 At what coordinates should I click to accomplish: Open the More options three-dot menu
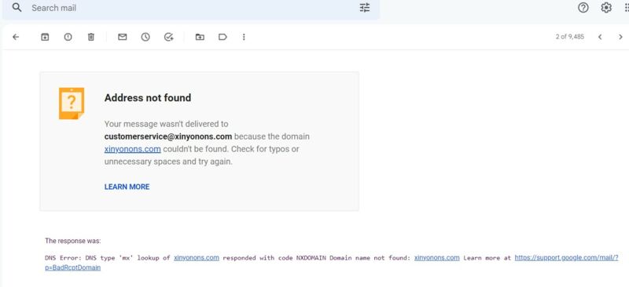(x=244, y=37)
